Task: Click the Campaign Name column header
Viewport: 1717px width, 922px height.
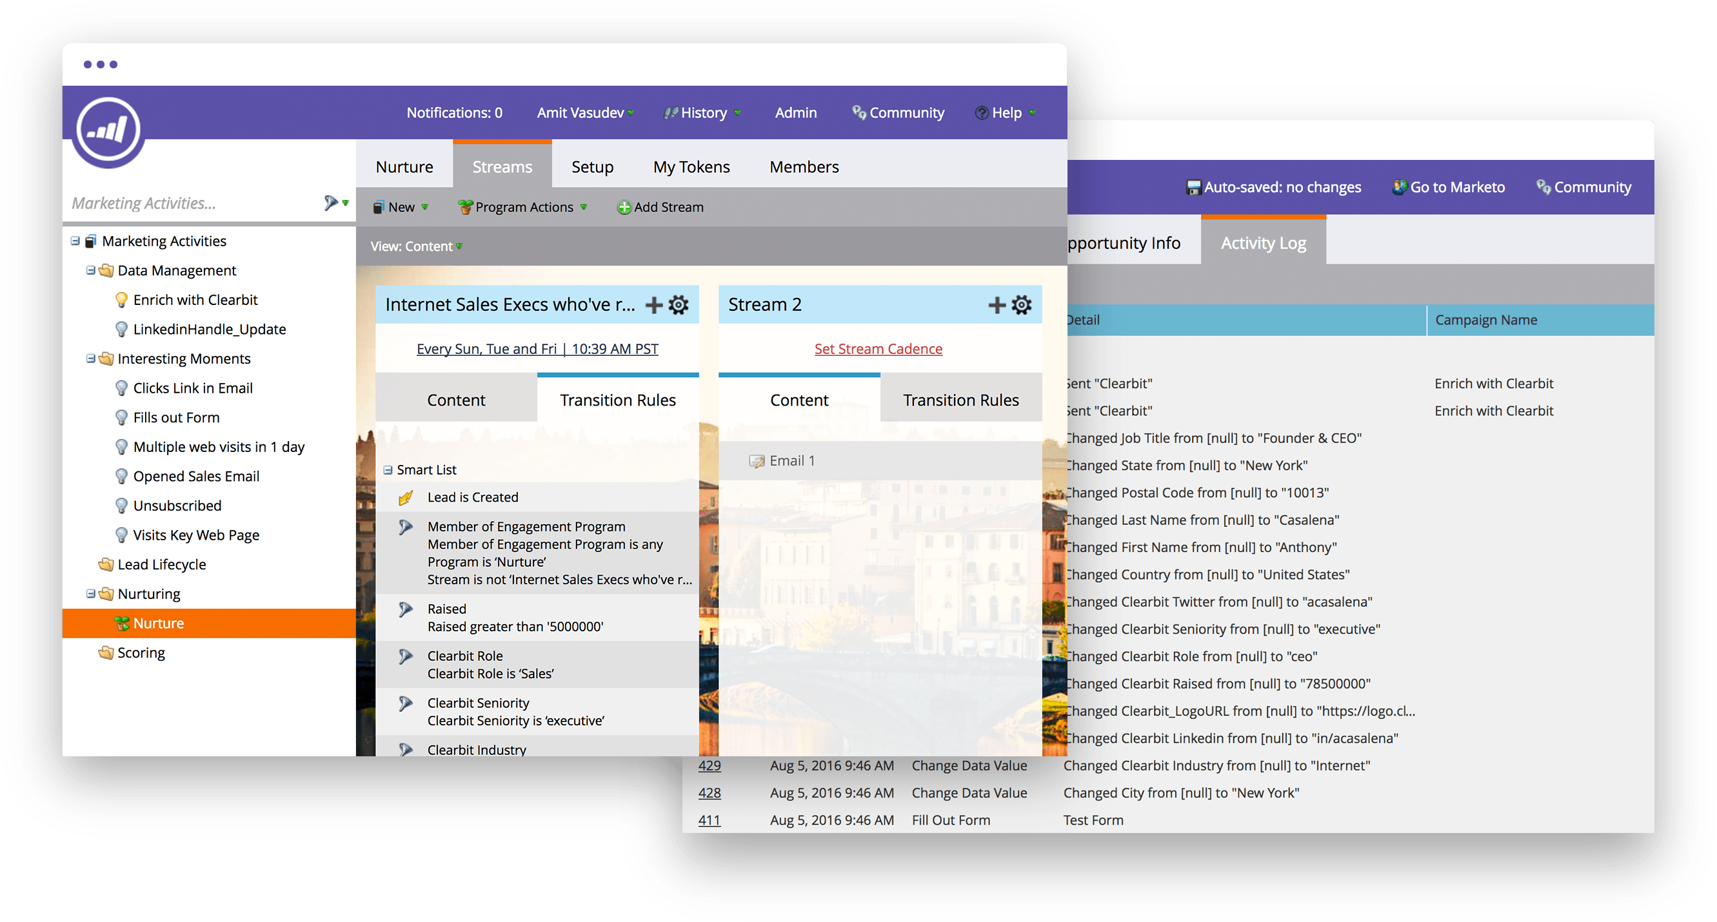Action: [x=1540, y=320]
